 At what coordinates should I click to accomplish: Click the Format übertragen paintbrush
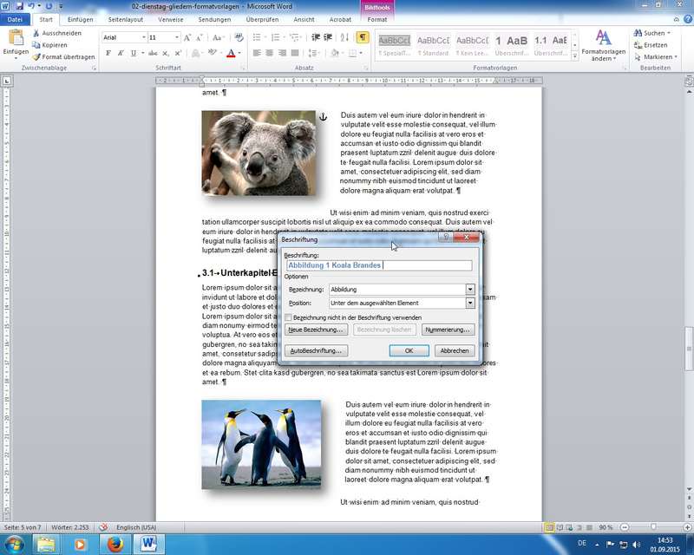(36, 57)
